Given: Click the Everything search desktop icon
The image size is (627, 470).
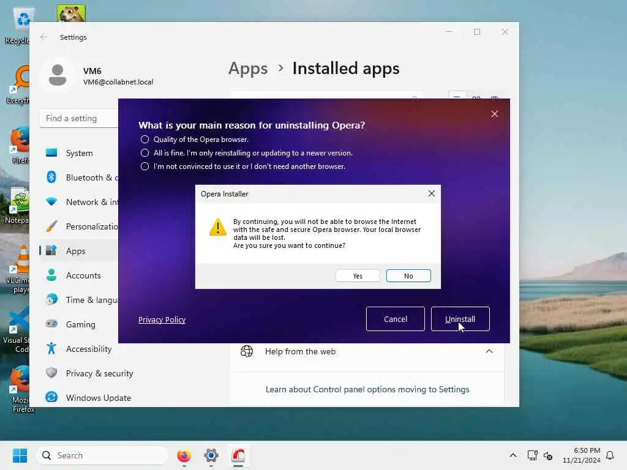Looking at the screenshot, I should (x=18, y=85).
